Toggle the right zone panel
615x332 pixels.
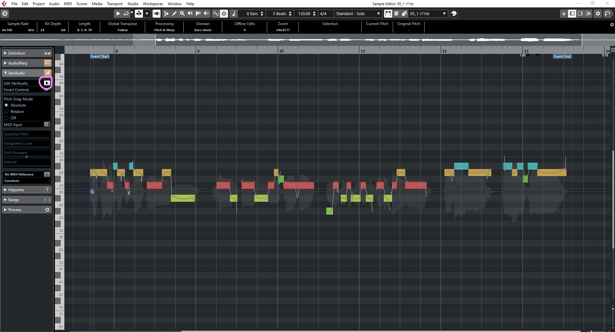580,13
